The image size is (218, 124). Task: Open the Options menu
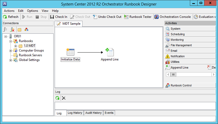point(33,11)
